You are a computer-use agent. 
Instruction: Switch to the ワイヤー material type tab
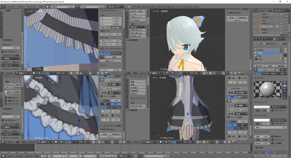(x=266, y=74)
